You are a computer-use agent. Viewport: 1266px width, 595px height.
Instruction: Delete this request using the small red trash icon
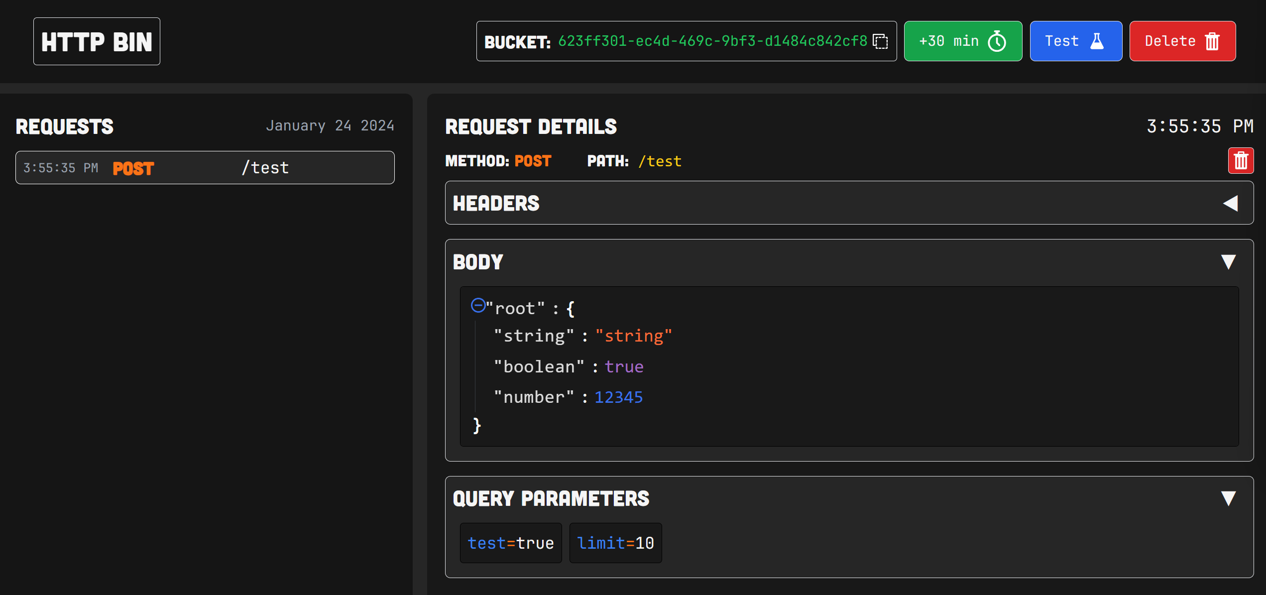1241,161
